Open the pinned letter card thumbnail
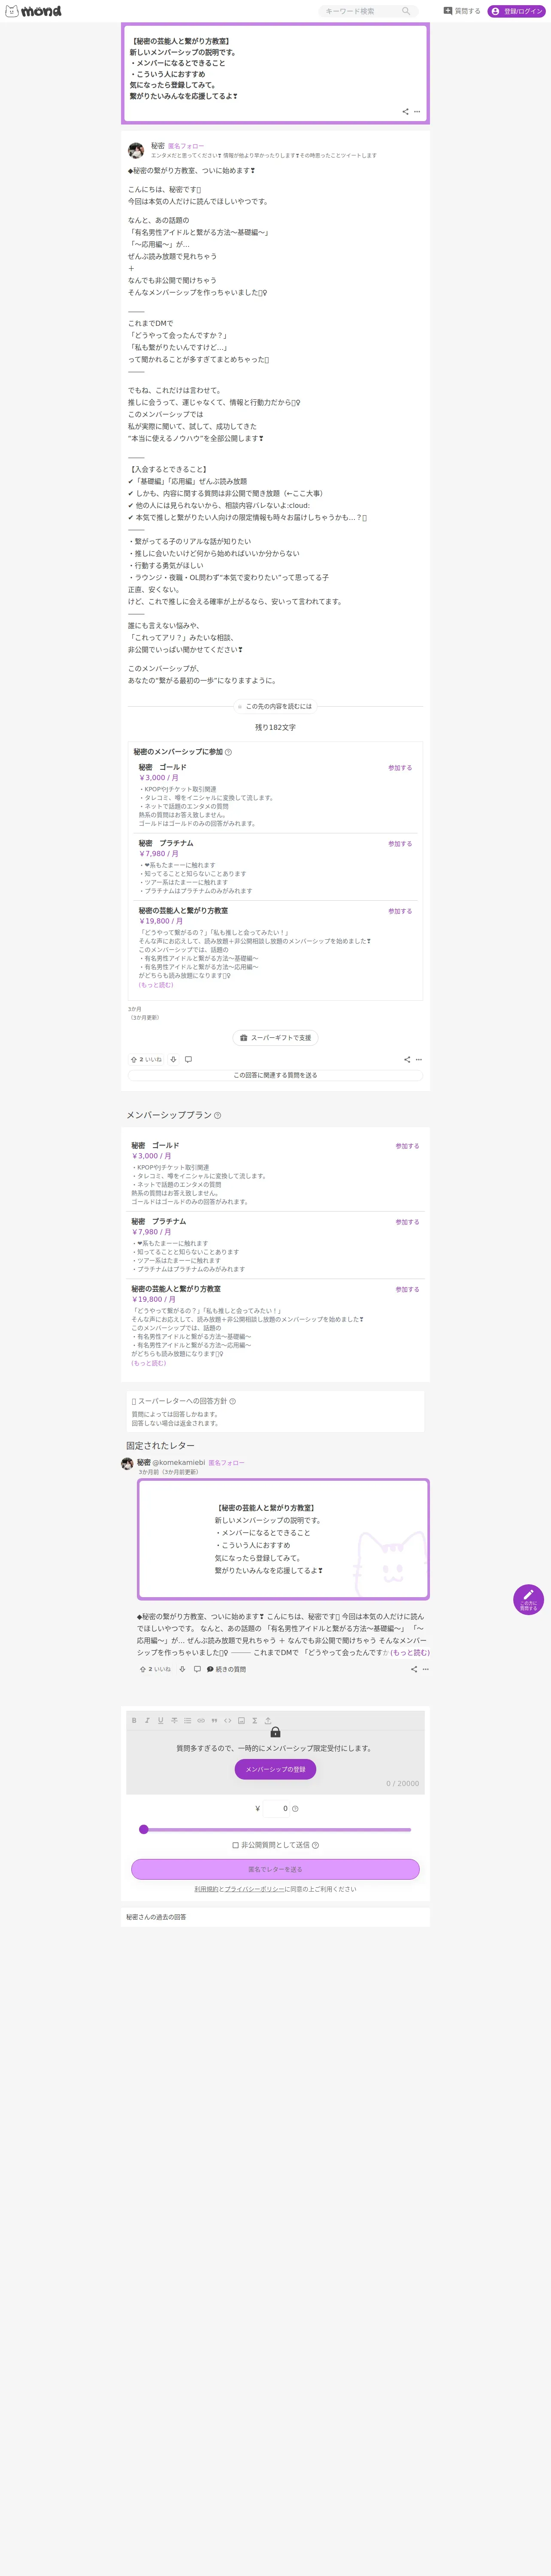 (283, 1540)
